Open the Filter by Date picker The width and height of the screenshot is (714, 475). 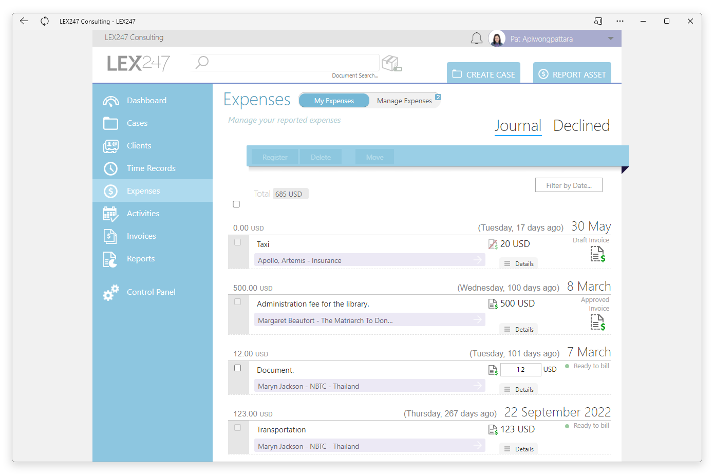pos(569,185)
